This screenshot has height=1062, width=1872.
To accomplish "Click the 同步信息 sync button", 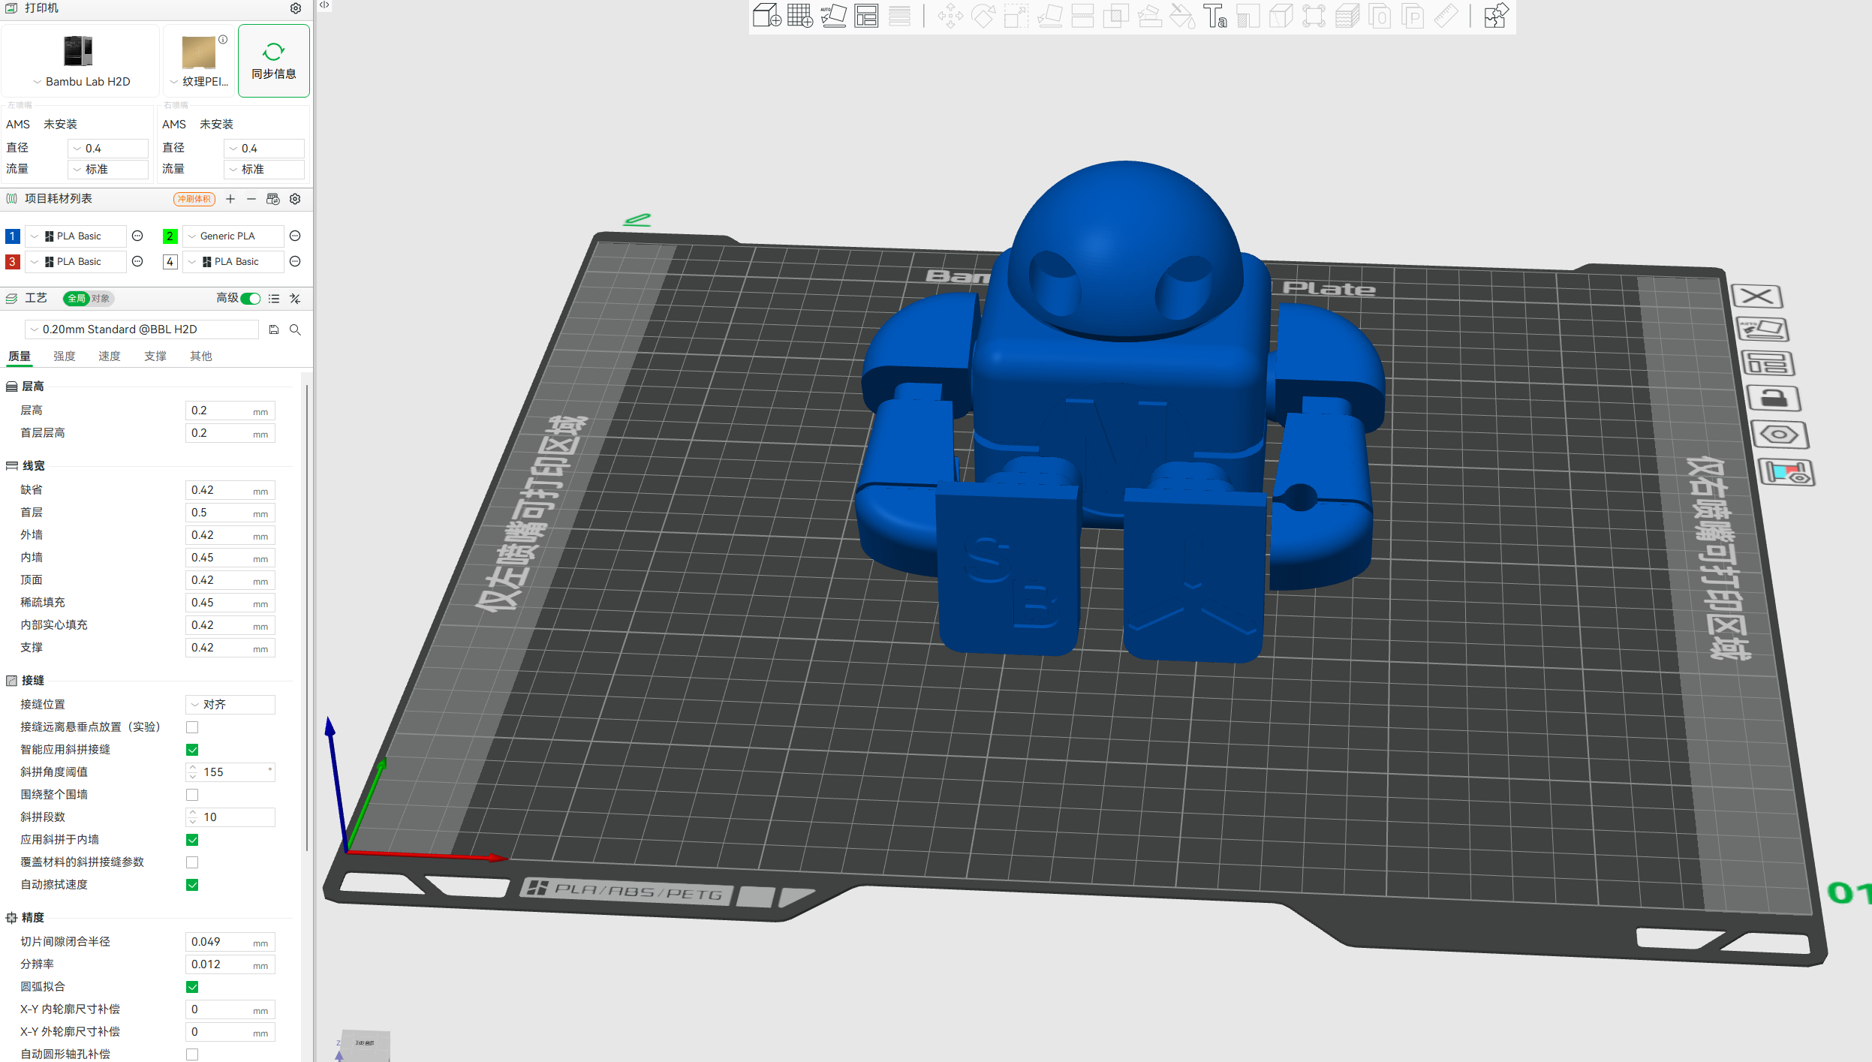I will (273, 61).
